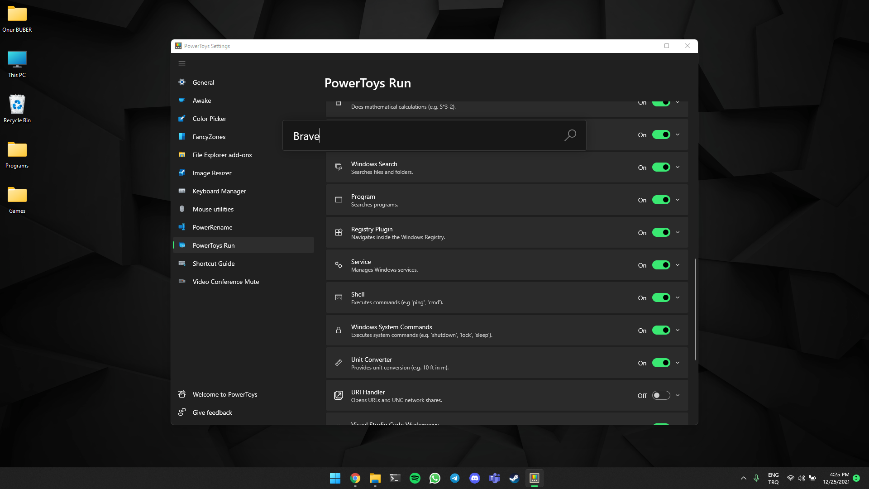This screenshot has width=869, height=489.
Task: Click the Video Conference Mute icon
Action: click(x=182, y=281)
